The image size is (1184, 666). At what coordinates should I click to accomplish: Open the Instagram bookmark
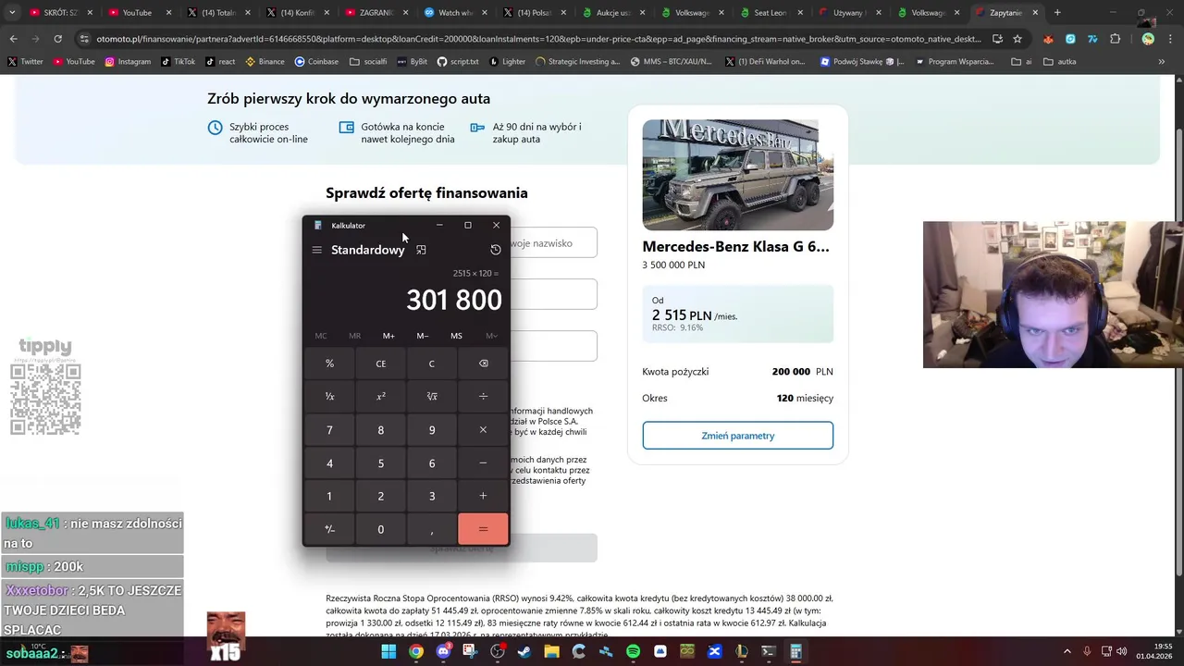pos(128,62)
